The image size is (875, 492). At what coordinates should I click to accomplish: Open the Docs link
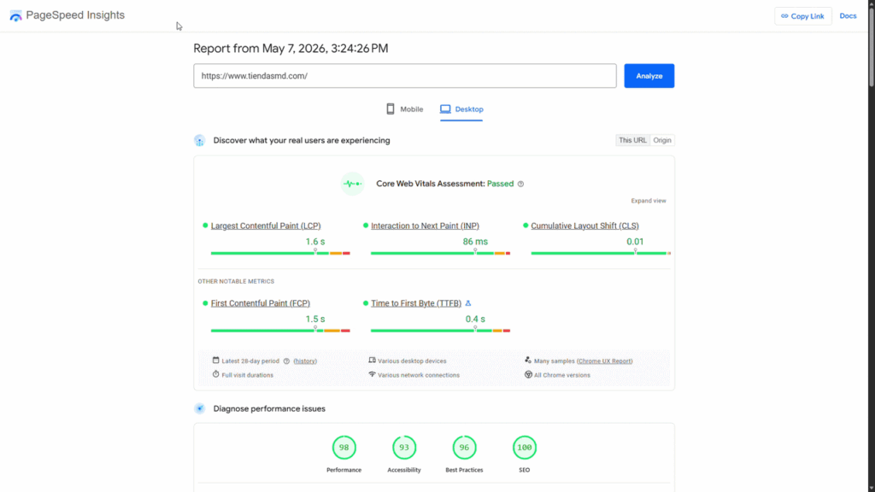click(x=848, y=16)
